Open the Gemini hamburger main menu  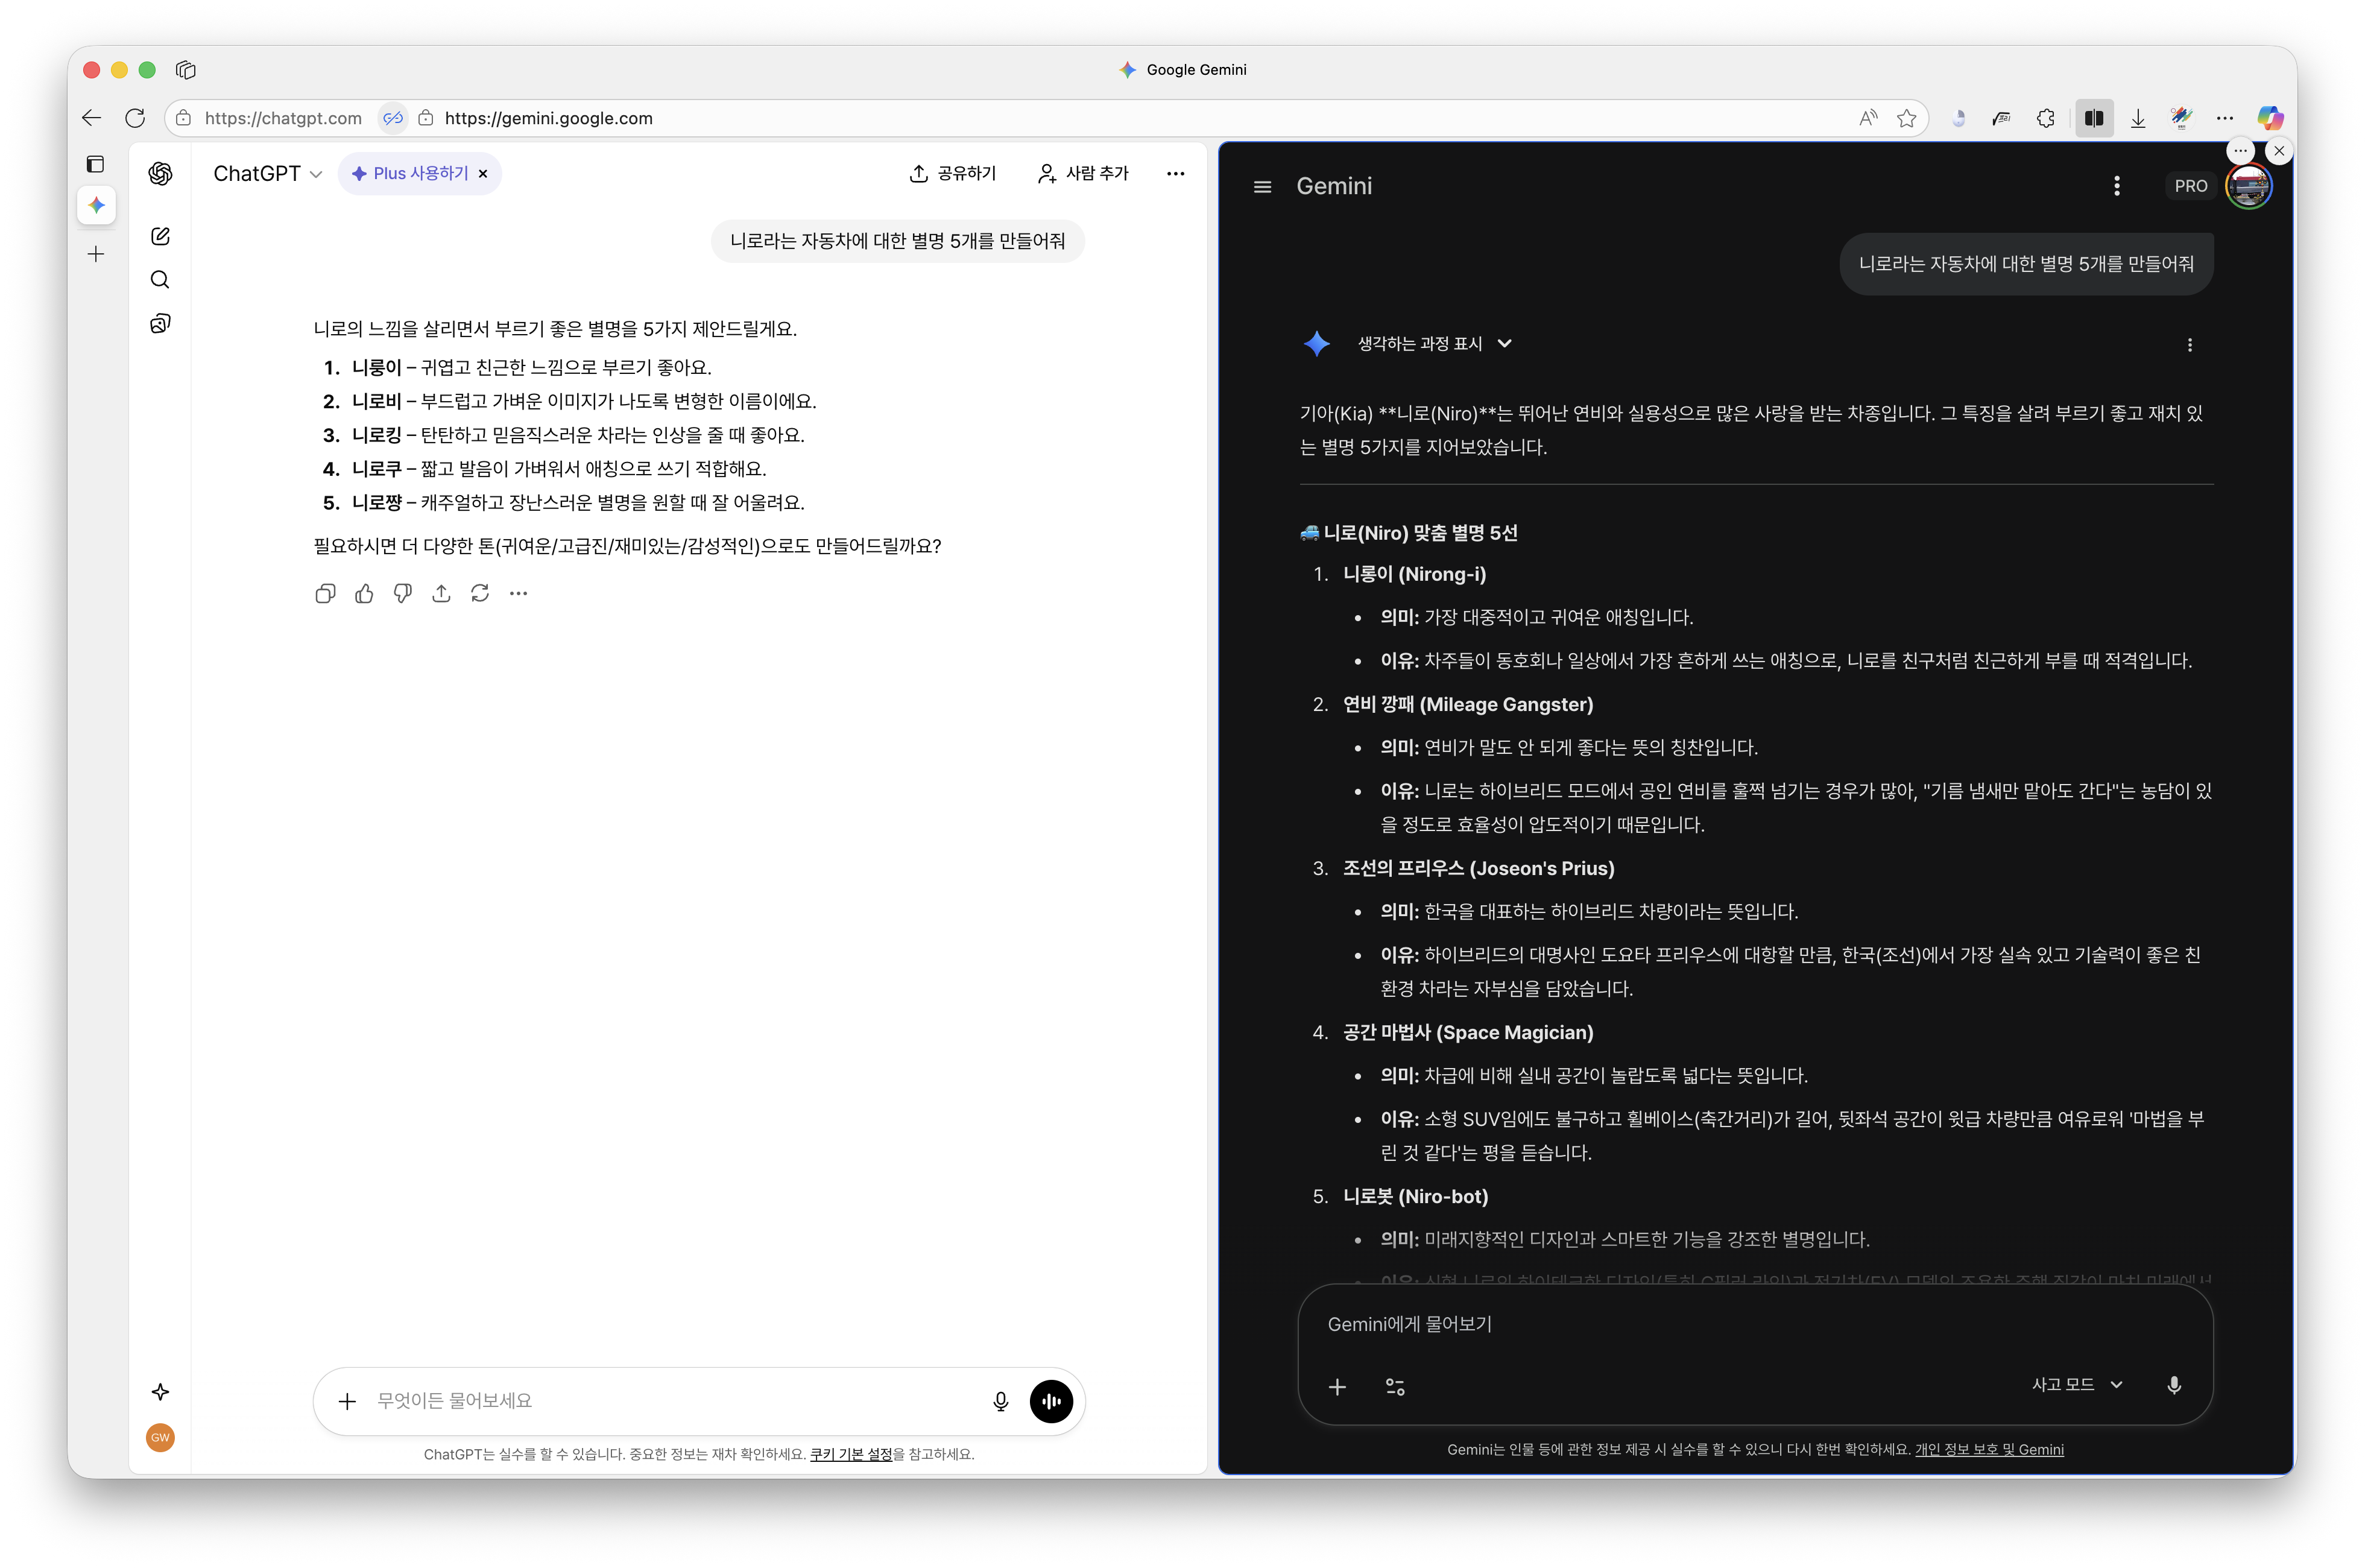1261,187
